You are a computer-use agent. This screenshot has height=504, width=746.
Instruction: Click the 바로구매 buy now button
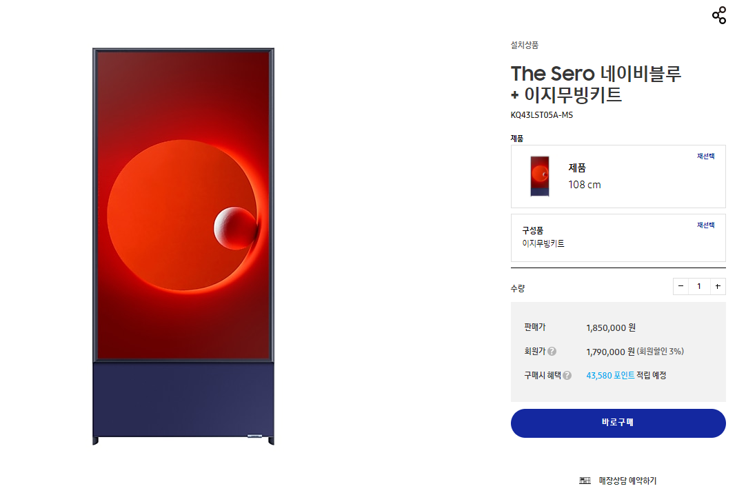618,423
